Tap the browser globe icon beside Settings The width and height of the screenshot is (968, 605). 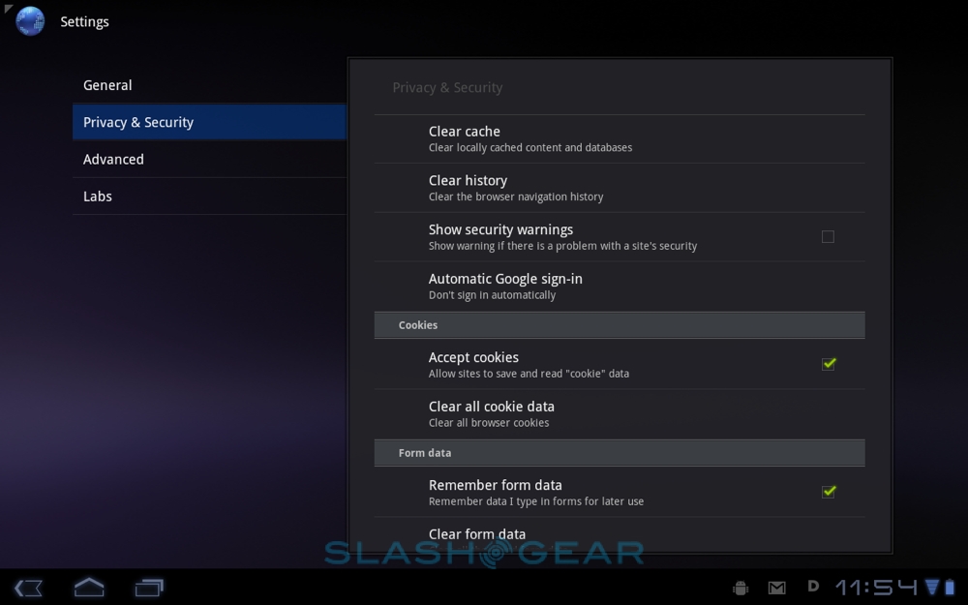(30, 20)
